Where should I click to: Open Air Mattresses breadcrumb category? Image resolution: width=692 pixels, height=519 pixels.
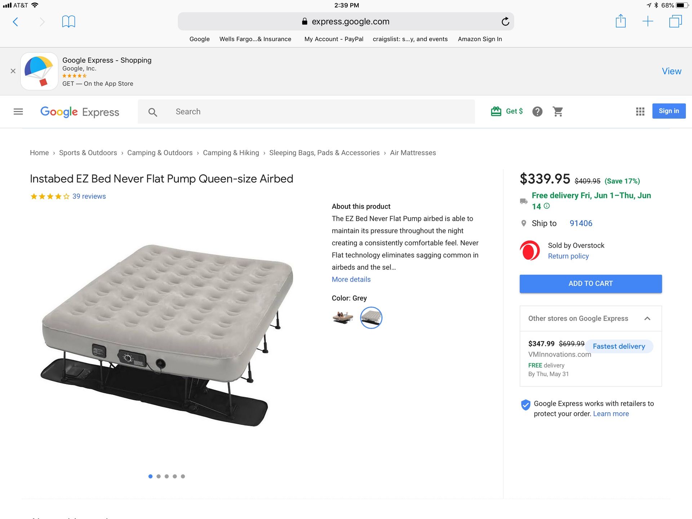(x=413, y=153)
